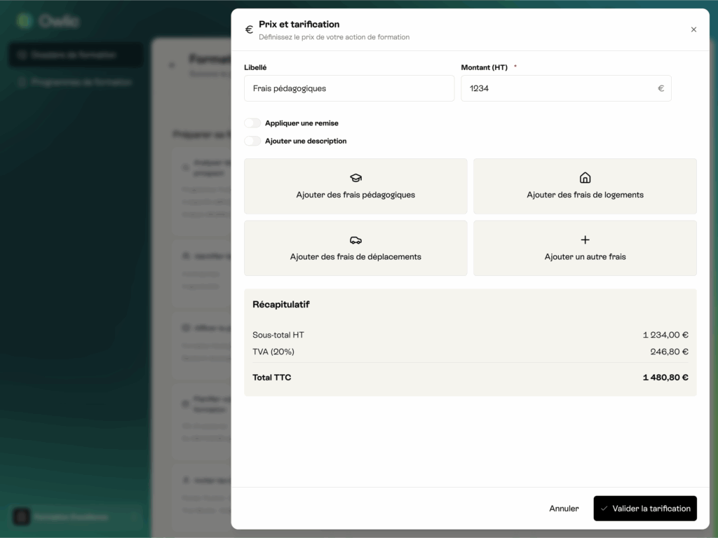This screenshot has height=538, width=718.
Task: Click into the Montant (HT) amount field
Action: tap(557, 89)
